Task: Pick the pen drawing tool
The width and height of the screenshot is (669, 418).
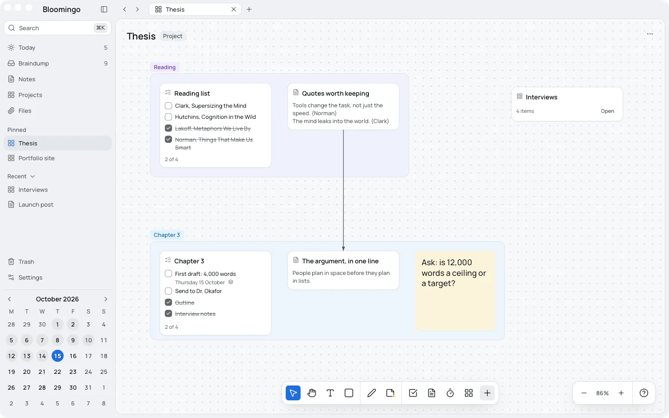Action: 372,393
